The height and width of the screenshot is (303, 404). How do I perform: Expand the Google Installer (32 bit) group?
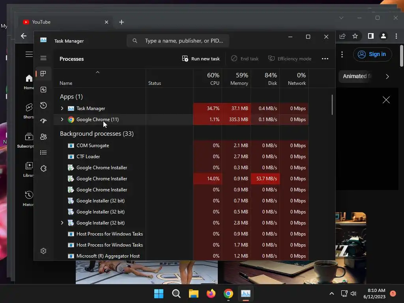tap(62, 223)
